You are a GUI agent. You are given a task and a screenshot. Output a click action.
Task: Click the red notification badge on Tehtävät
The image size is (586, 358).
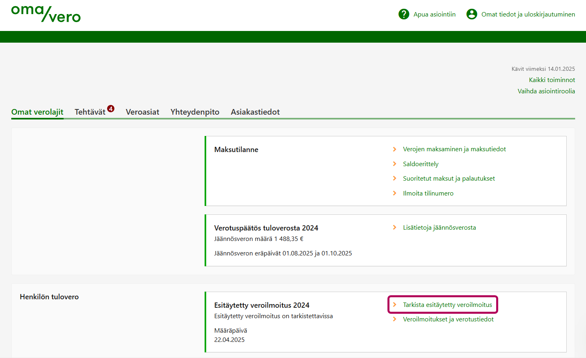[x=111, y=109]
